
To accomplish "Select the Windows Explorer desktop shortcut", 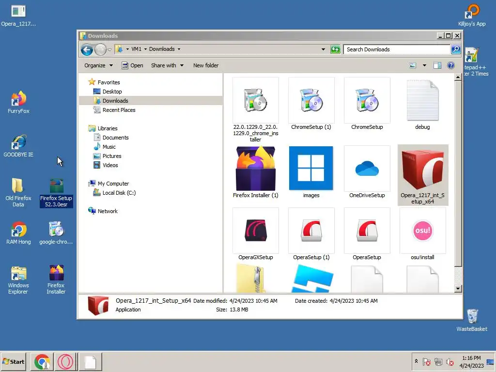I will (18, 280).
